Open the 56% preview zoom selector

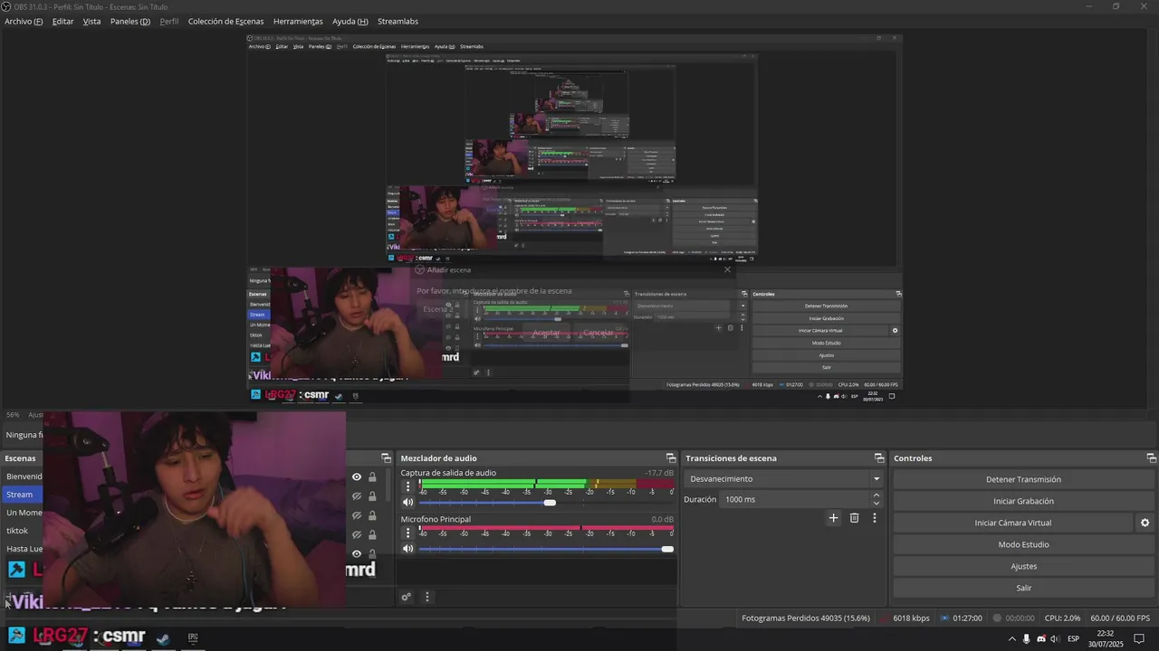click(13, 415)
